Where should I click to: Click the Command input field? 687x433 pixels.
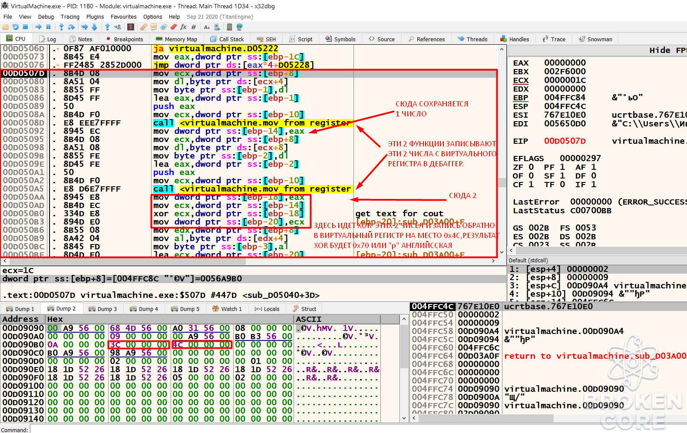358,430
